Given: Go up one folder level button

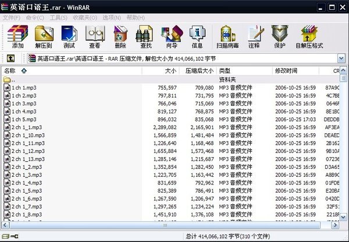Looking at the screenshot, I should pos(10,59).
